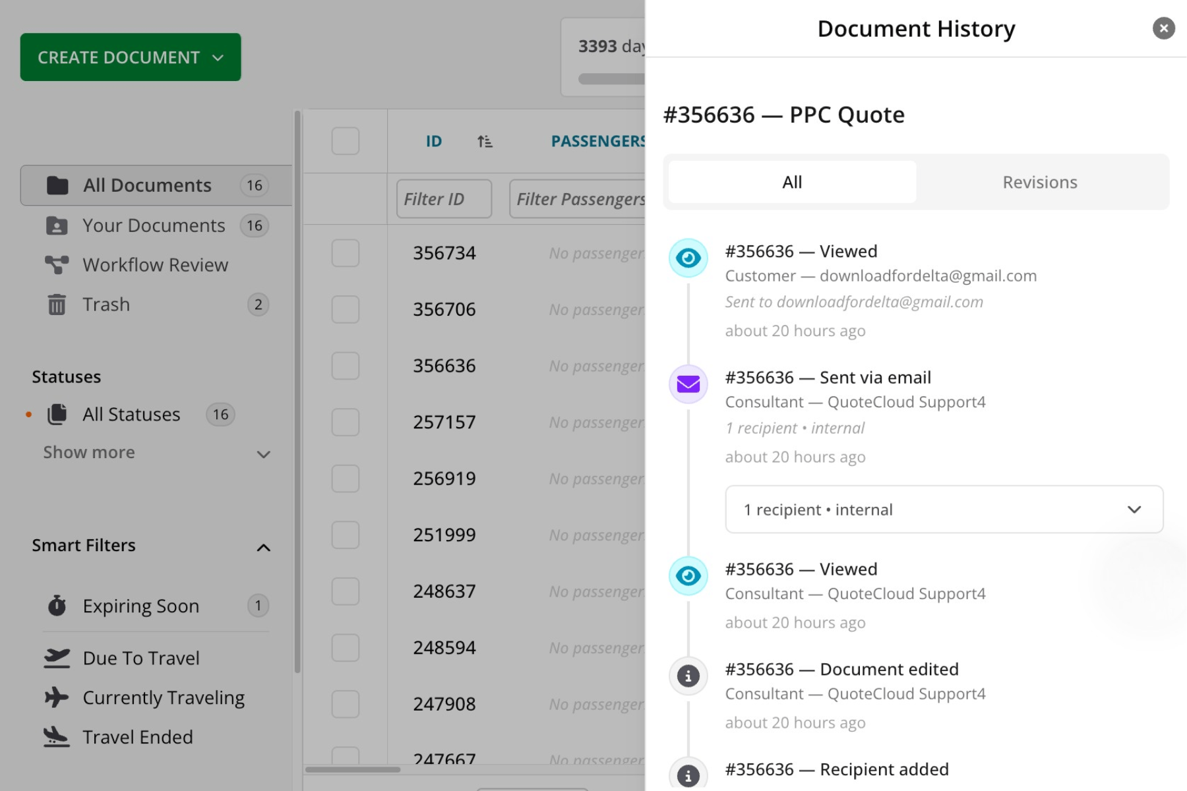Image resolution: width=1187 pixels, height=791 pixels.
Task: Click the info icon beside Recipient added
Action: pos(688,776)
